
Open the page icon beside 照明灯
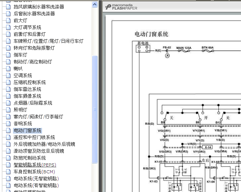coord(8,110)
